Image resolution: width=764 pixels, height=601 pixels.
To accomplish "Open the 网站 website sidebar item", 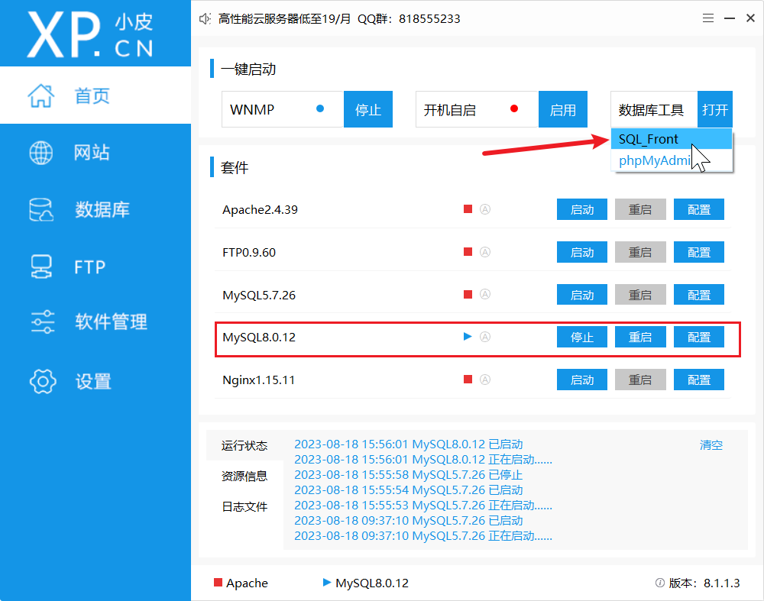I will (x=95, y=153).
